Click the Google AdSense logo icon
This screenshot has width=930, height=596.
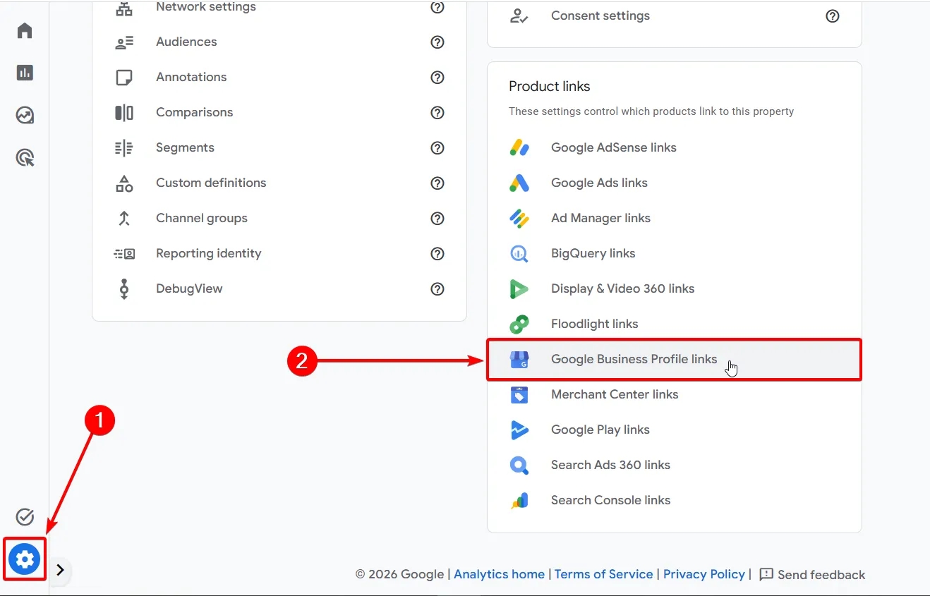pyautogui.click(x=519, y=148)
